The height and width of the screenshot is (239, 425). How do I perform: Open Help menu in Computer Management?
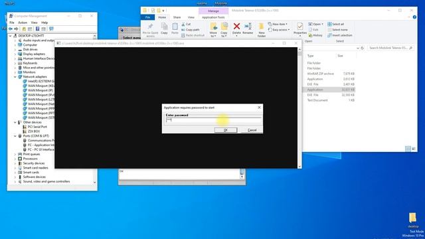(44, 23)
